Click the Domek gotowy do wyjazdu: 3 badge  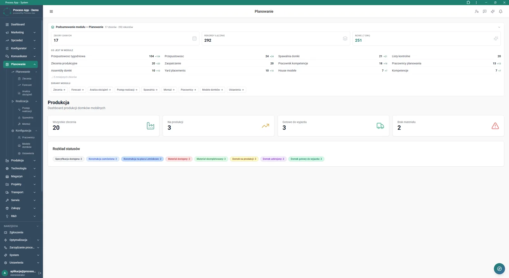pos(306,159)
